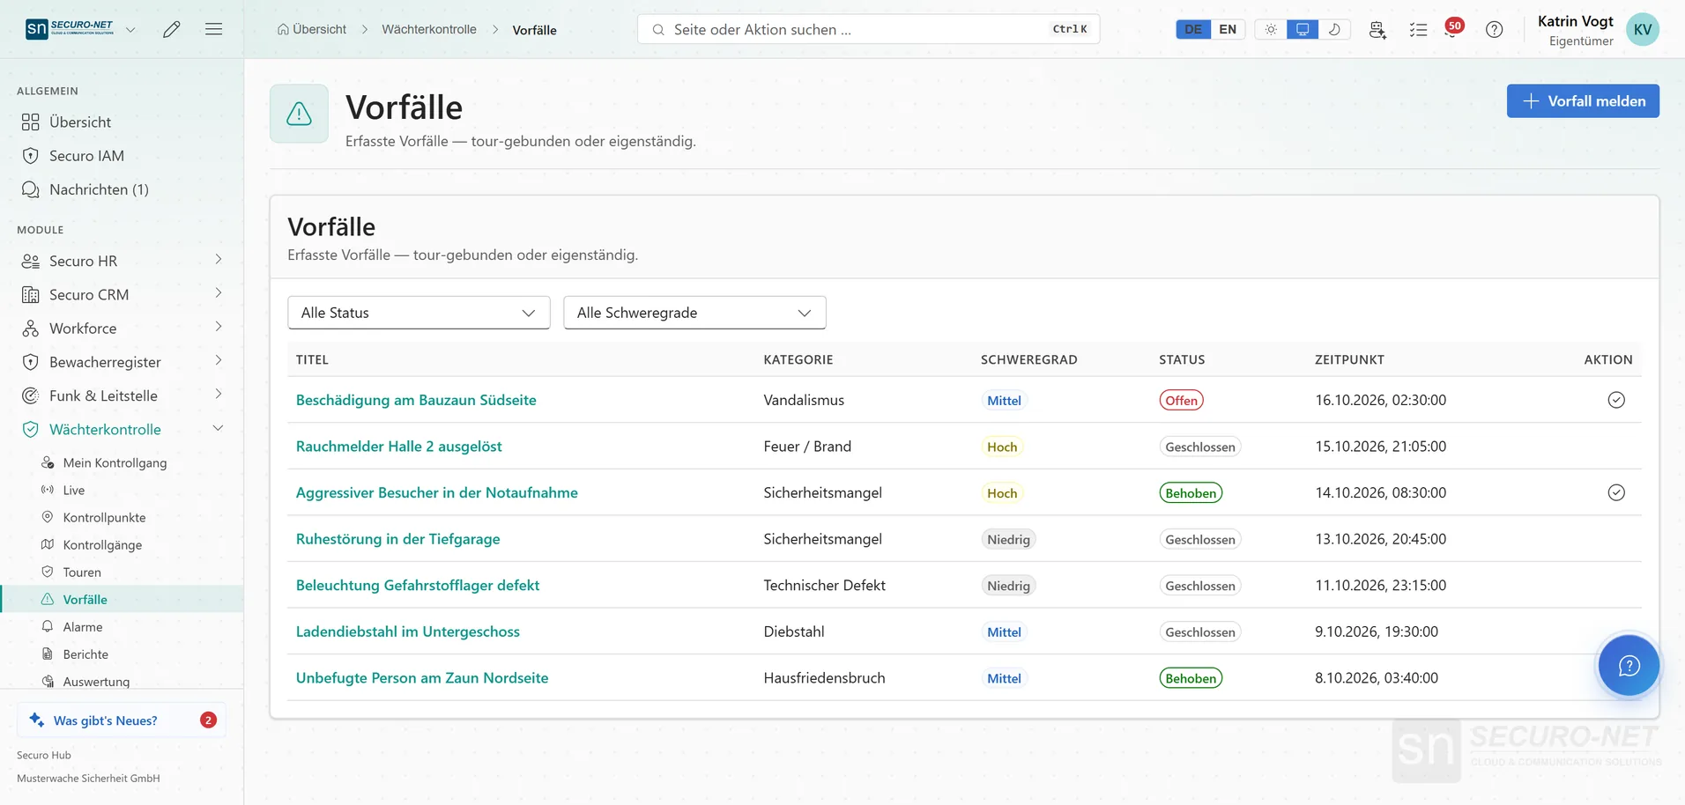The width and height of the screenshot is (1685, 805).
Task: Go to Touren submenu item
Action: (x=82, y=572)
